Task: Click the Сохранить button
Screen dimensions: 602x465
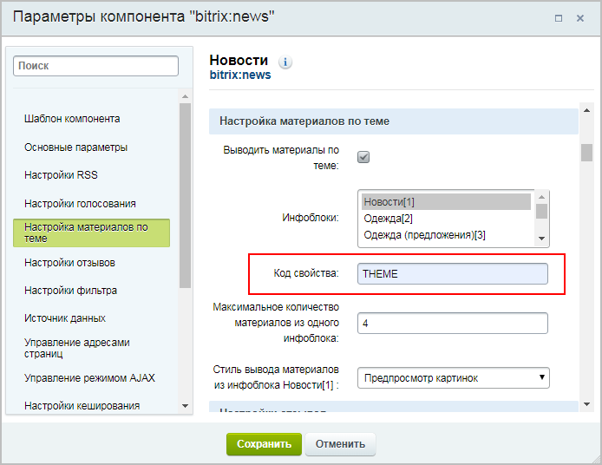Action: (264, 444)
